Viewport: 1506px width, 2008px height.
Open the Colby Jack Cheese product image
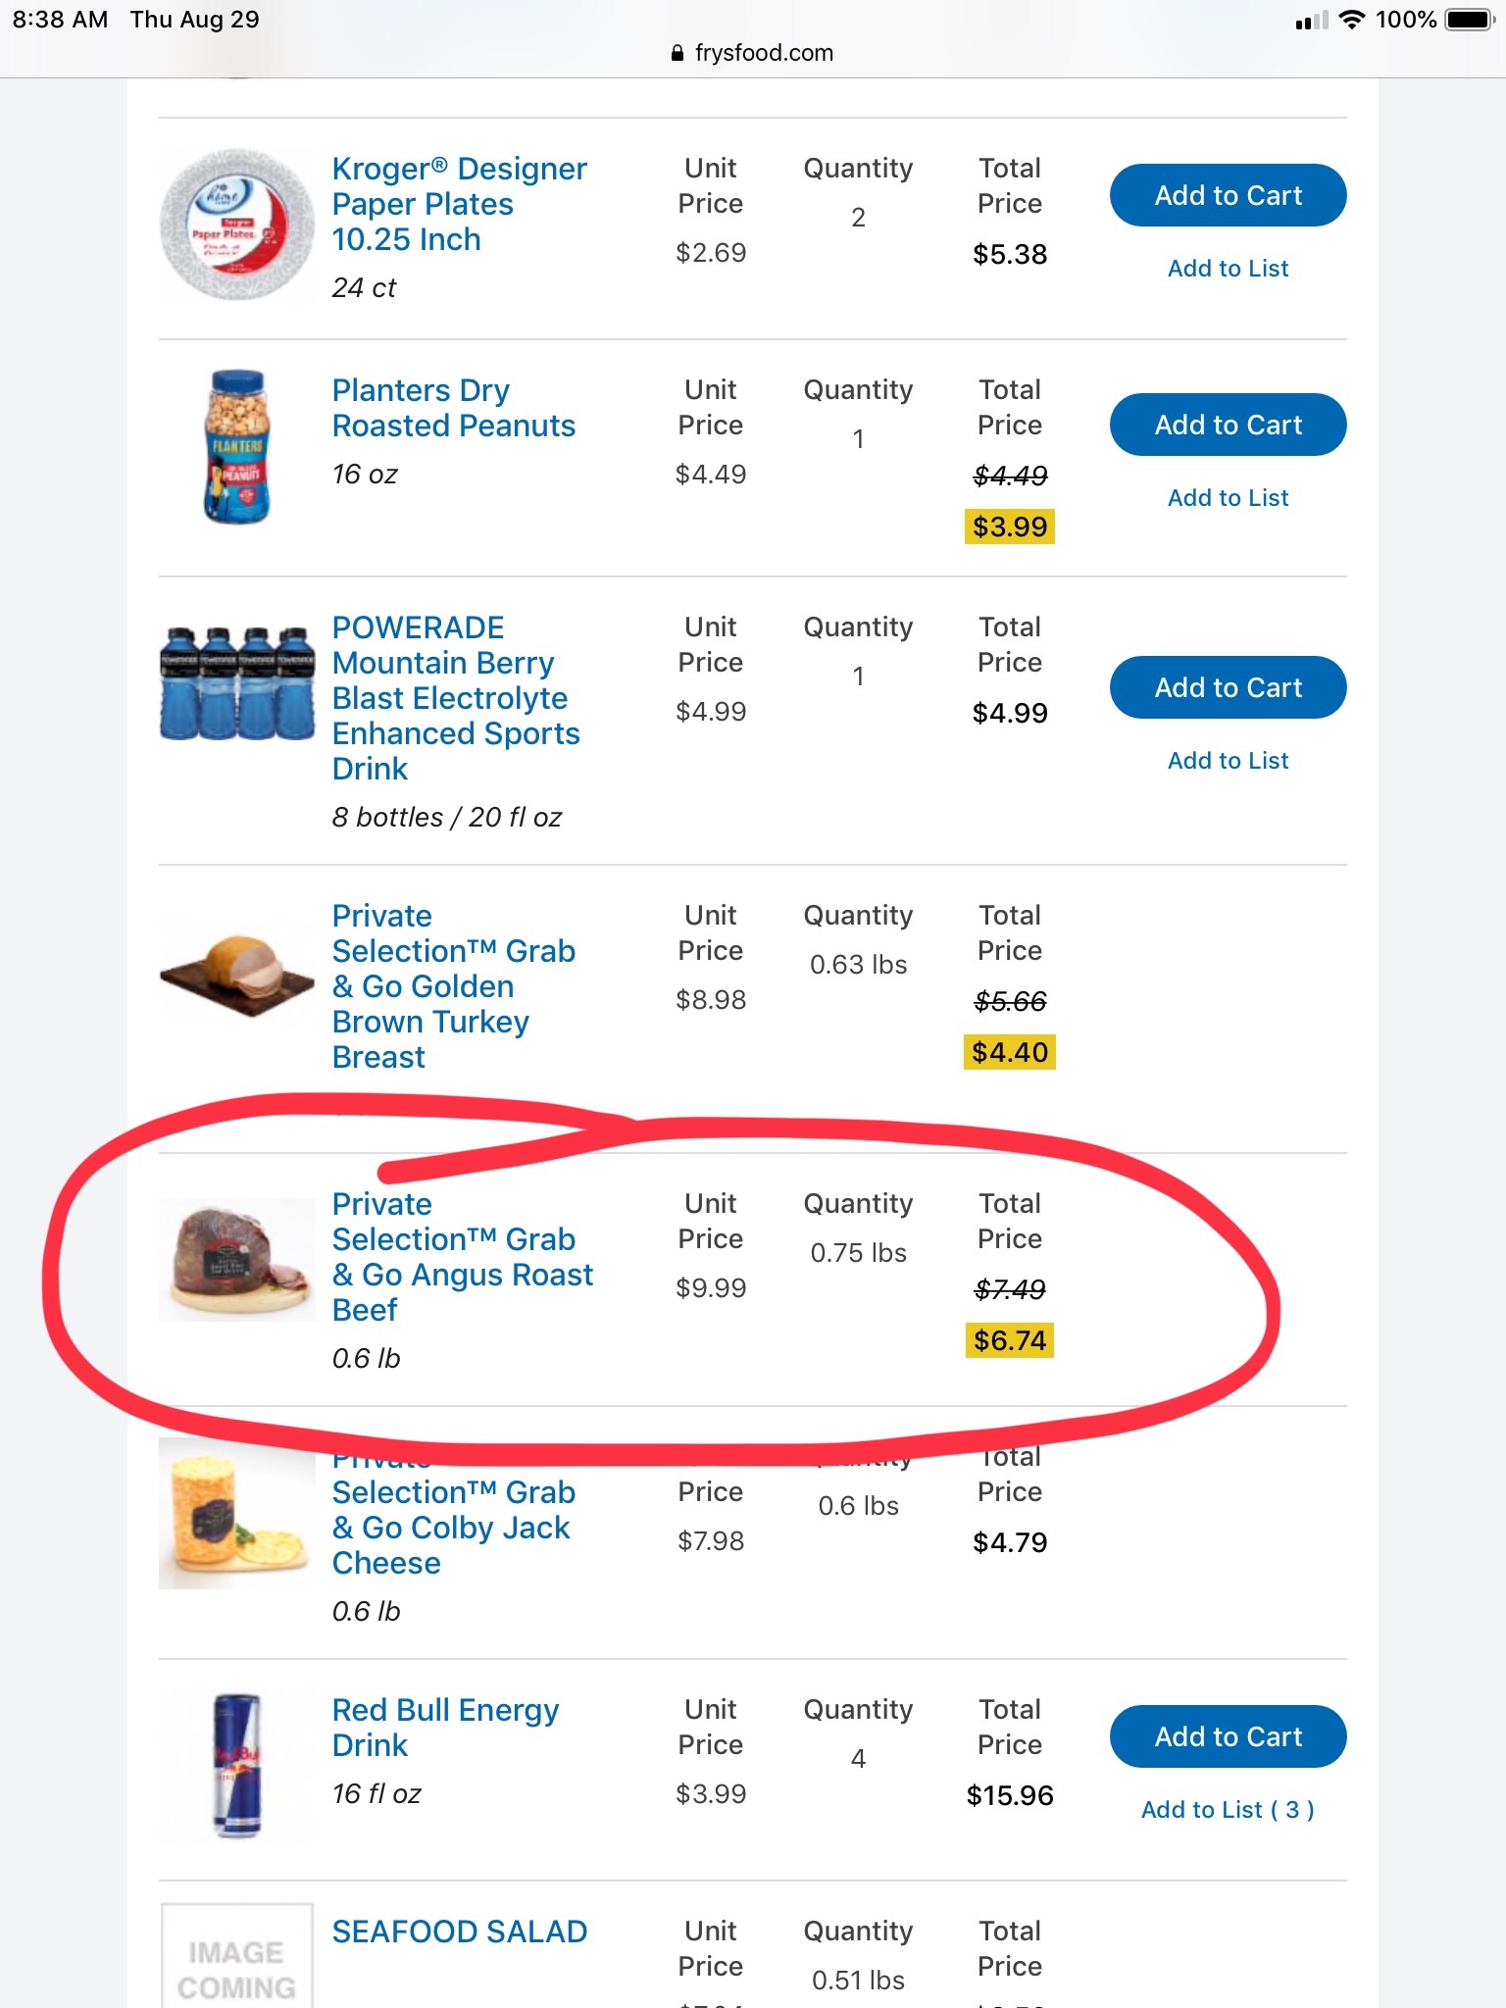pyautogui.click(x=237, y=1515)
